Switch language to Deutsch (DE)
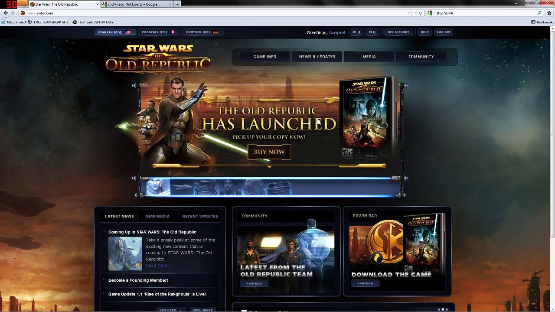This screenshot has height=312, width=555. click(x=202, y=32)
